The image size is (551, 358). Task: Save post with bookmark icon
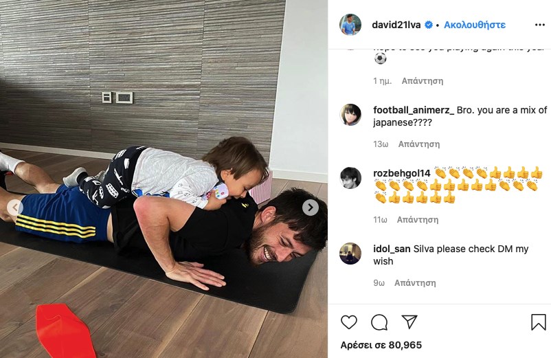(x=538, y=322)
